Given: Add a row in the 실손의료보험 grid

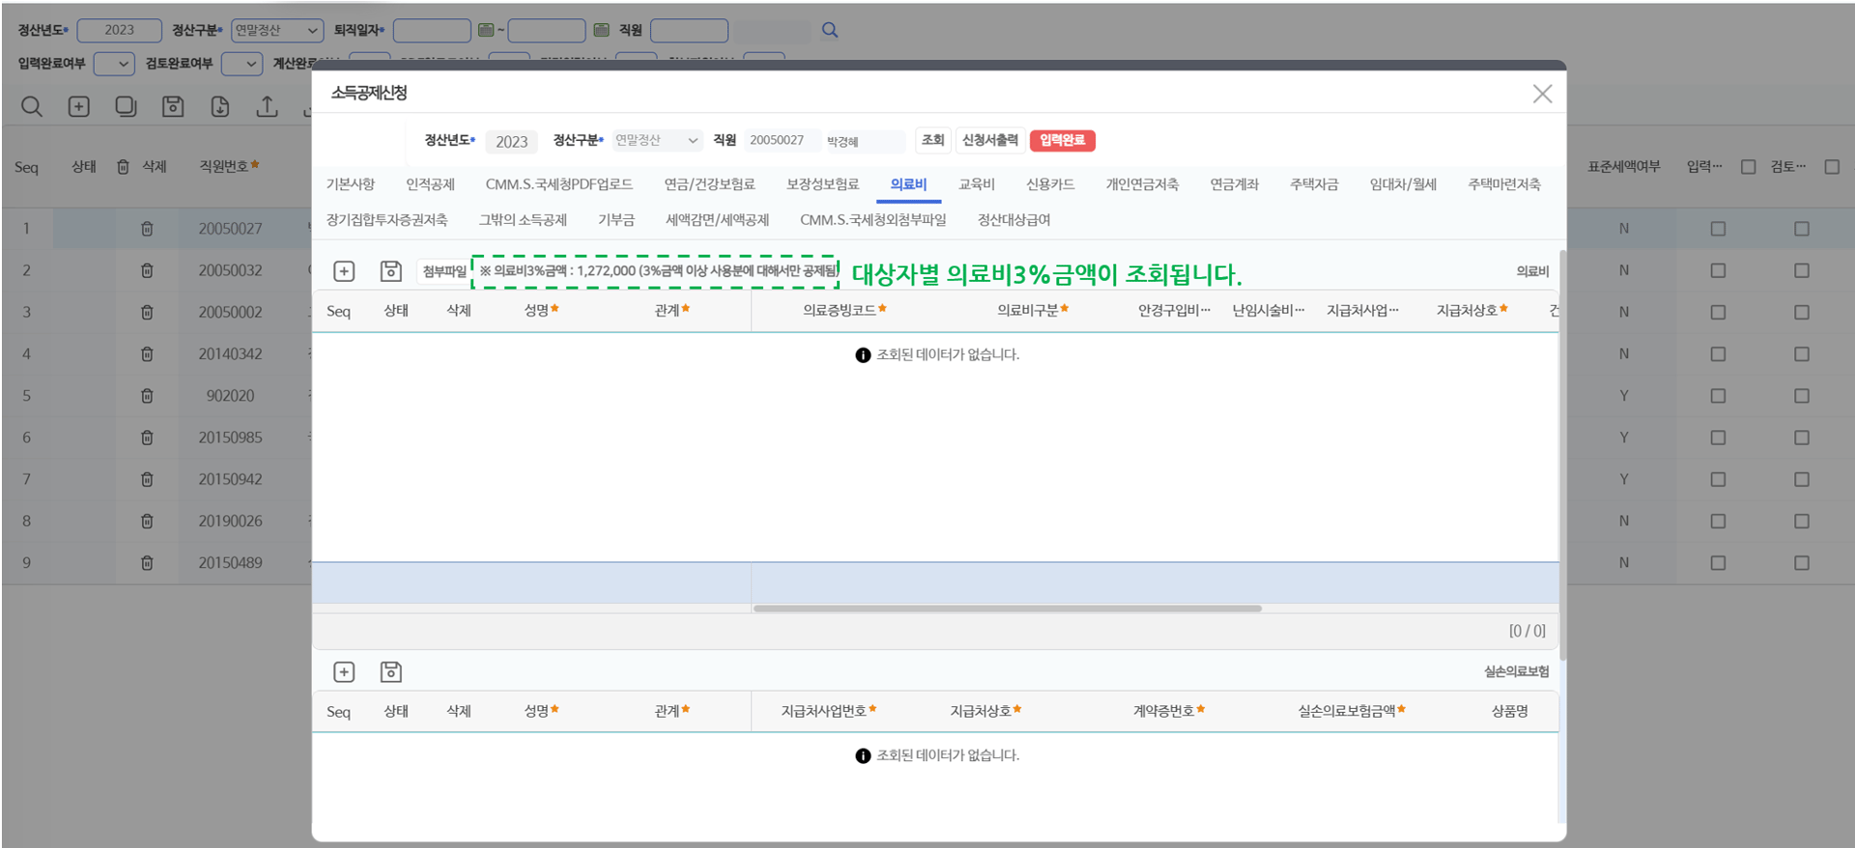Looking at the screenshot, I should tap(344, 672).
